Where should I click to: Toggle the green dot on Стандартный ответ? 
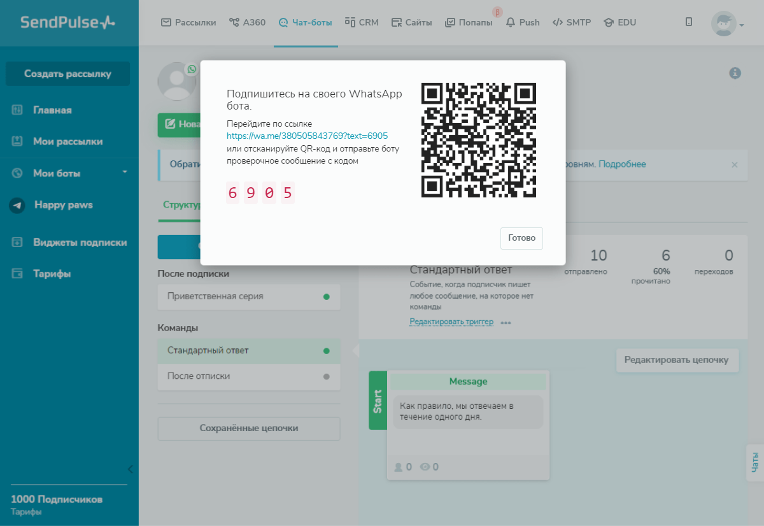(x=327, y=351)
